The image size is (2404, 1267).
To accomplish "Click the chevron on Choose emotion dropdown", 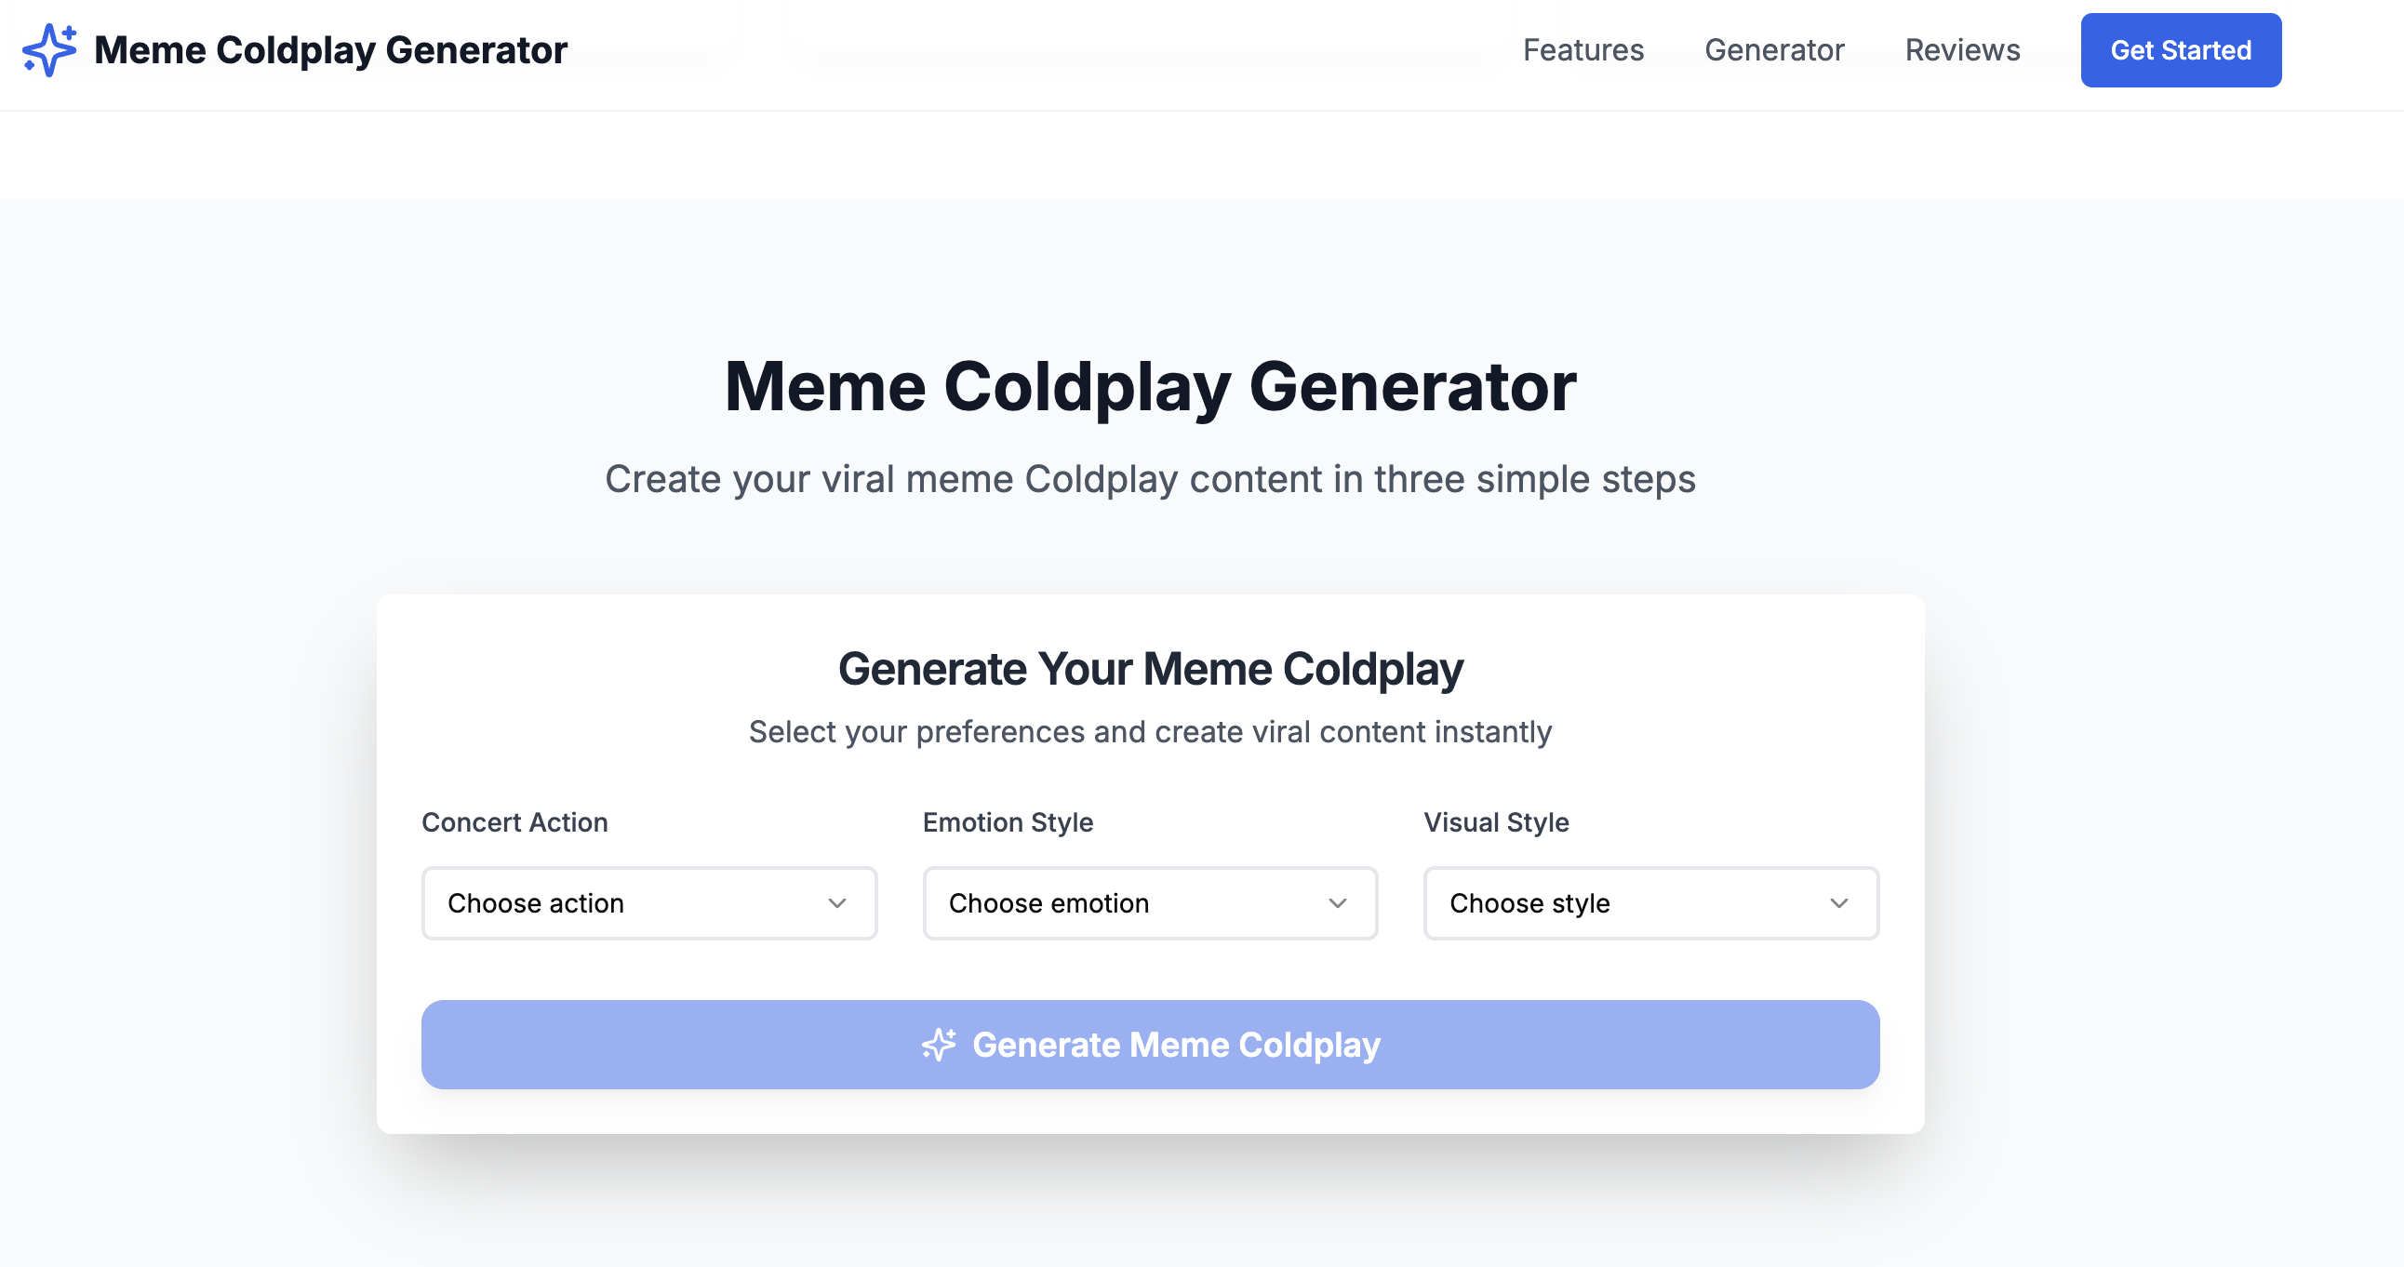I will 1337,903.
